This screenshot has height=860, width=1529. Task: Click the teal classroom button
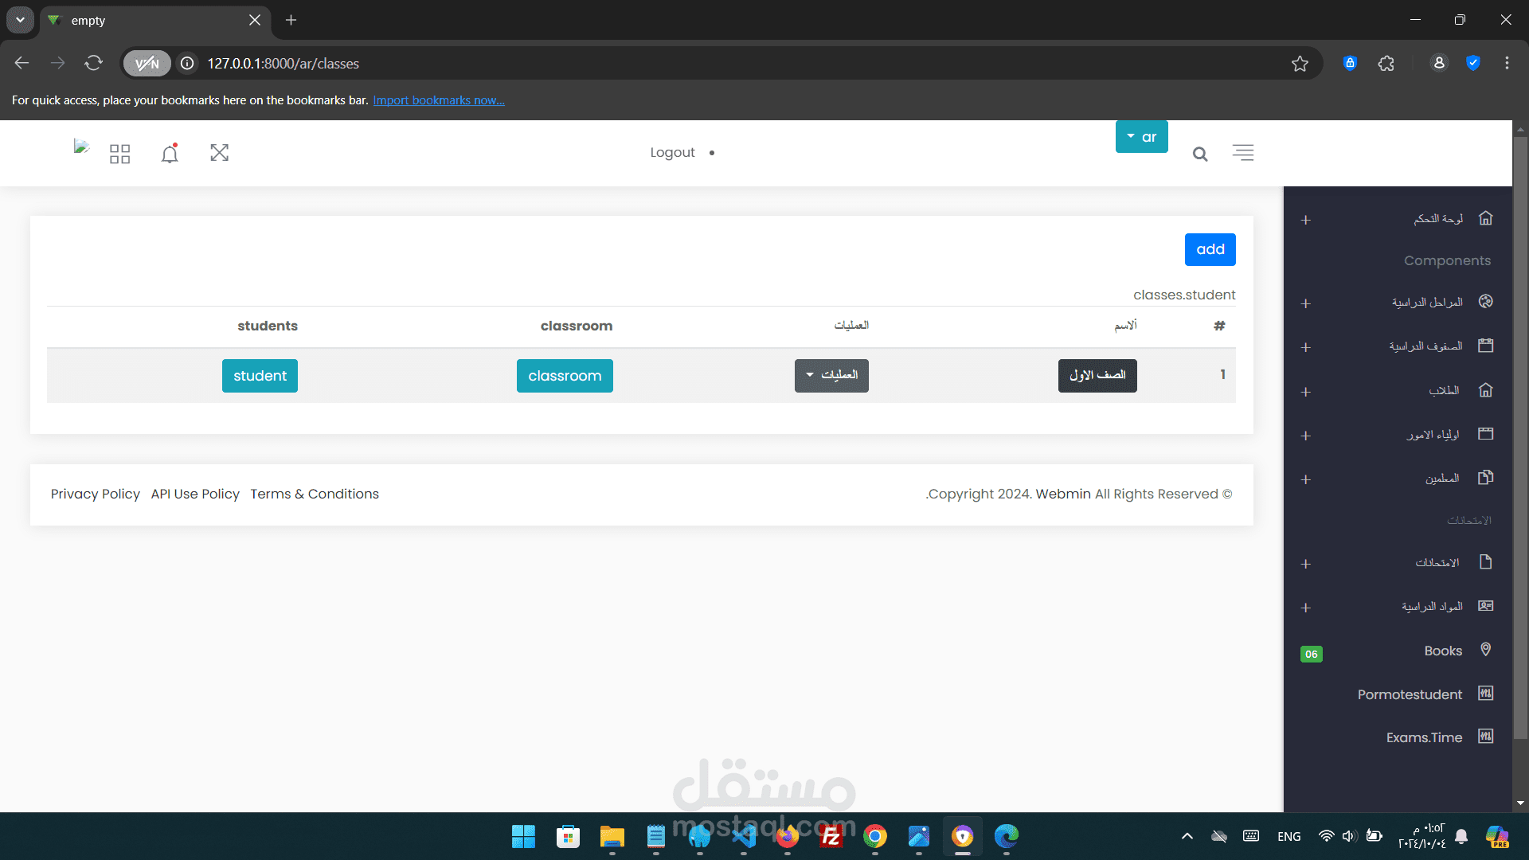tap(565, 376)
